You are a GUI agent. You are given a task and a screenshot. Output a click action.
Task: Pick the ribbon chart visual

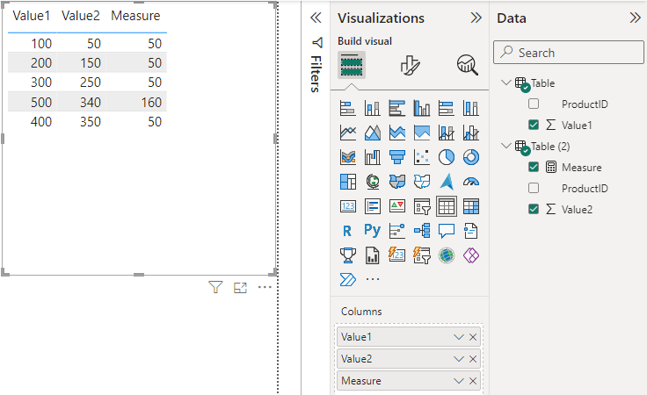tap(348, 157)
